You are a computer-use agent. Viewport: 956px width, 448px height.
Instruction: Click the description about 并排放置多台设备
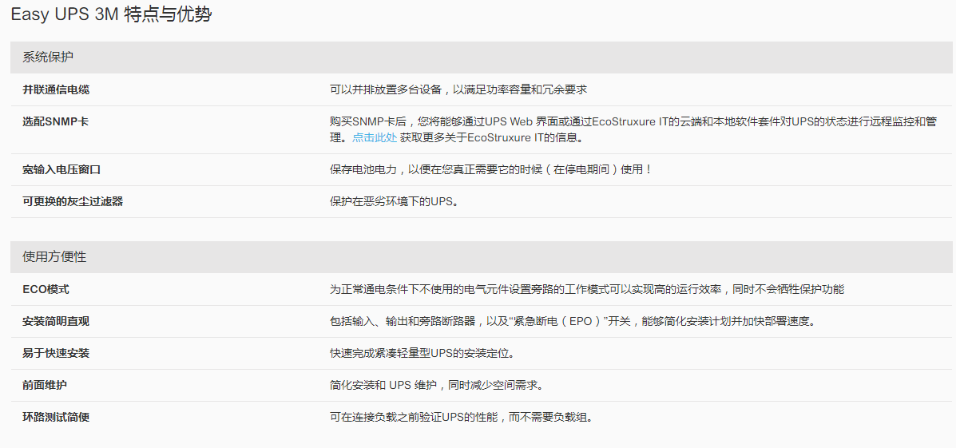(x=458, y=89)
